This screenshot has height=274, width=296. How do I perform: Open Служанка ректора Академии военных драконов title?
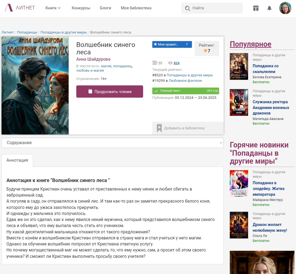tap(271, 107)
